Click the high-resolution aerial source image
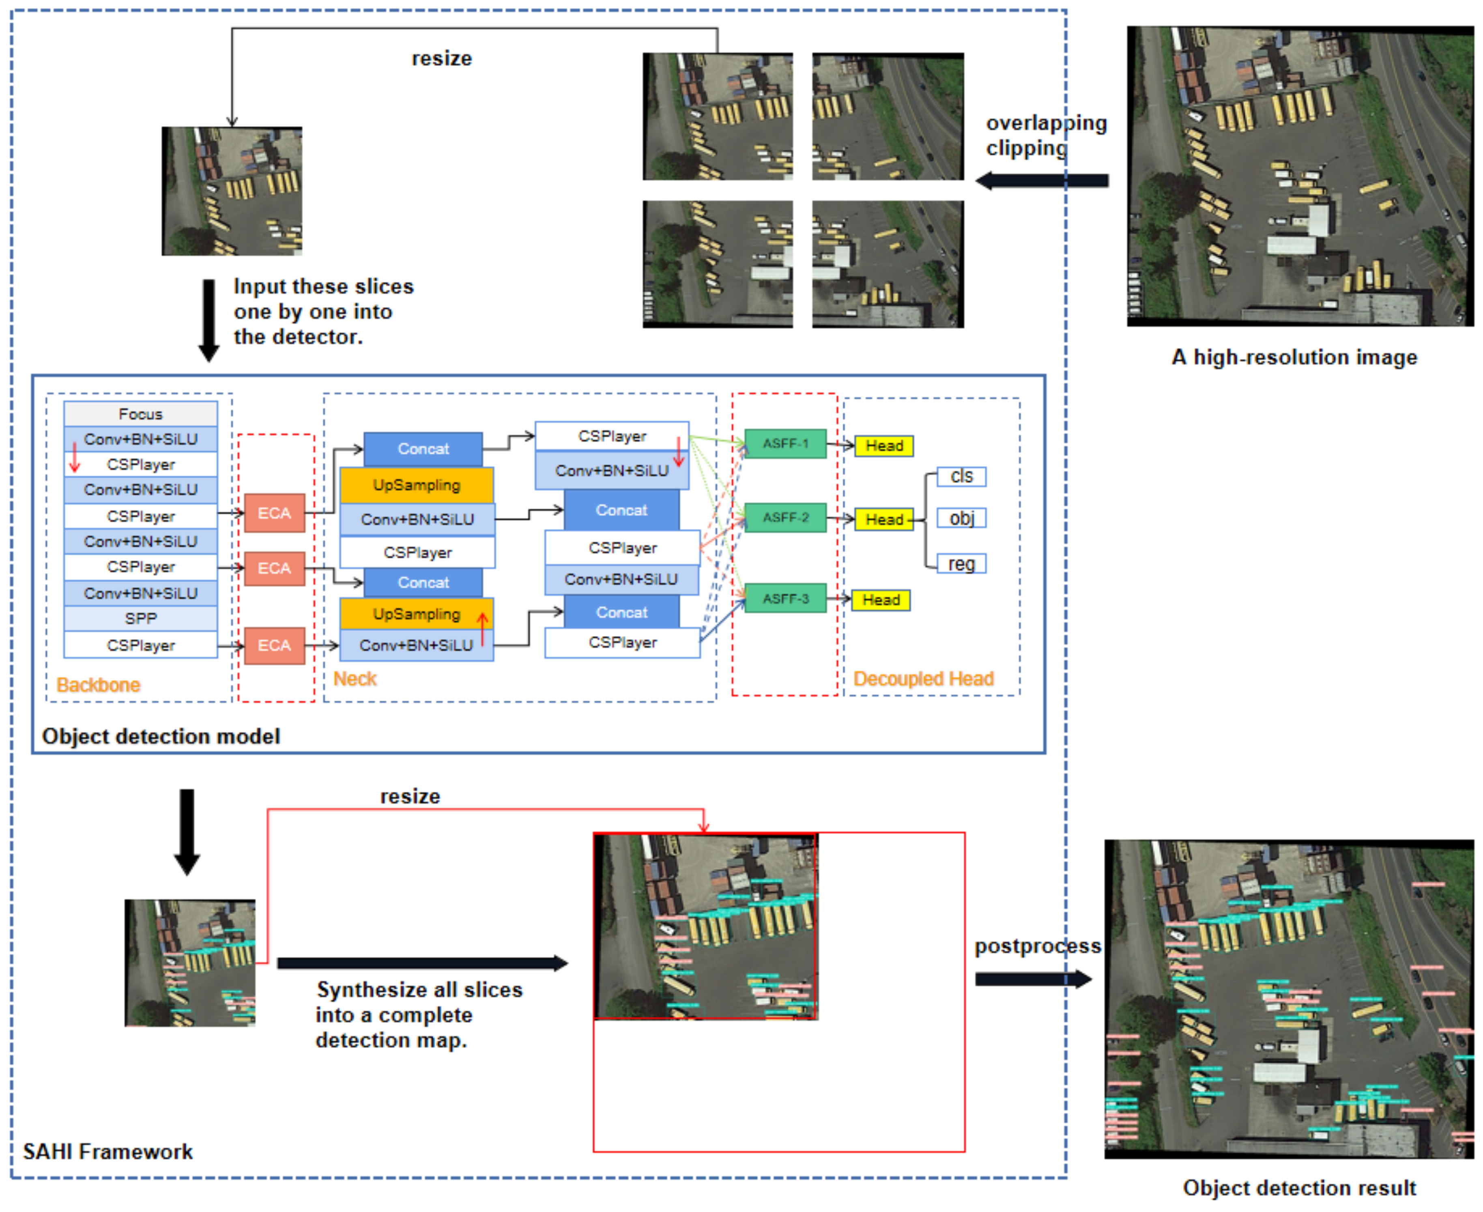 tap(1299, 176)
